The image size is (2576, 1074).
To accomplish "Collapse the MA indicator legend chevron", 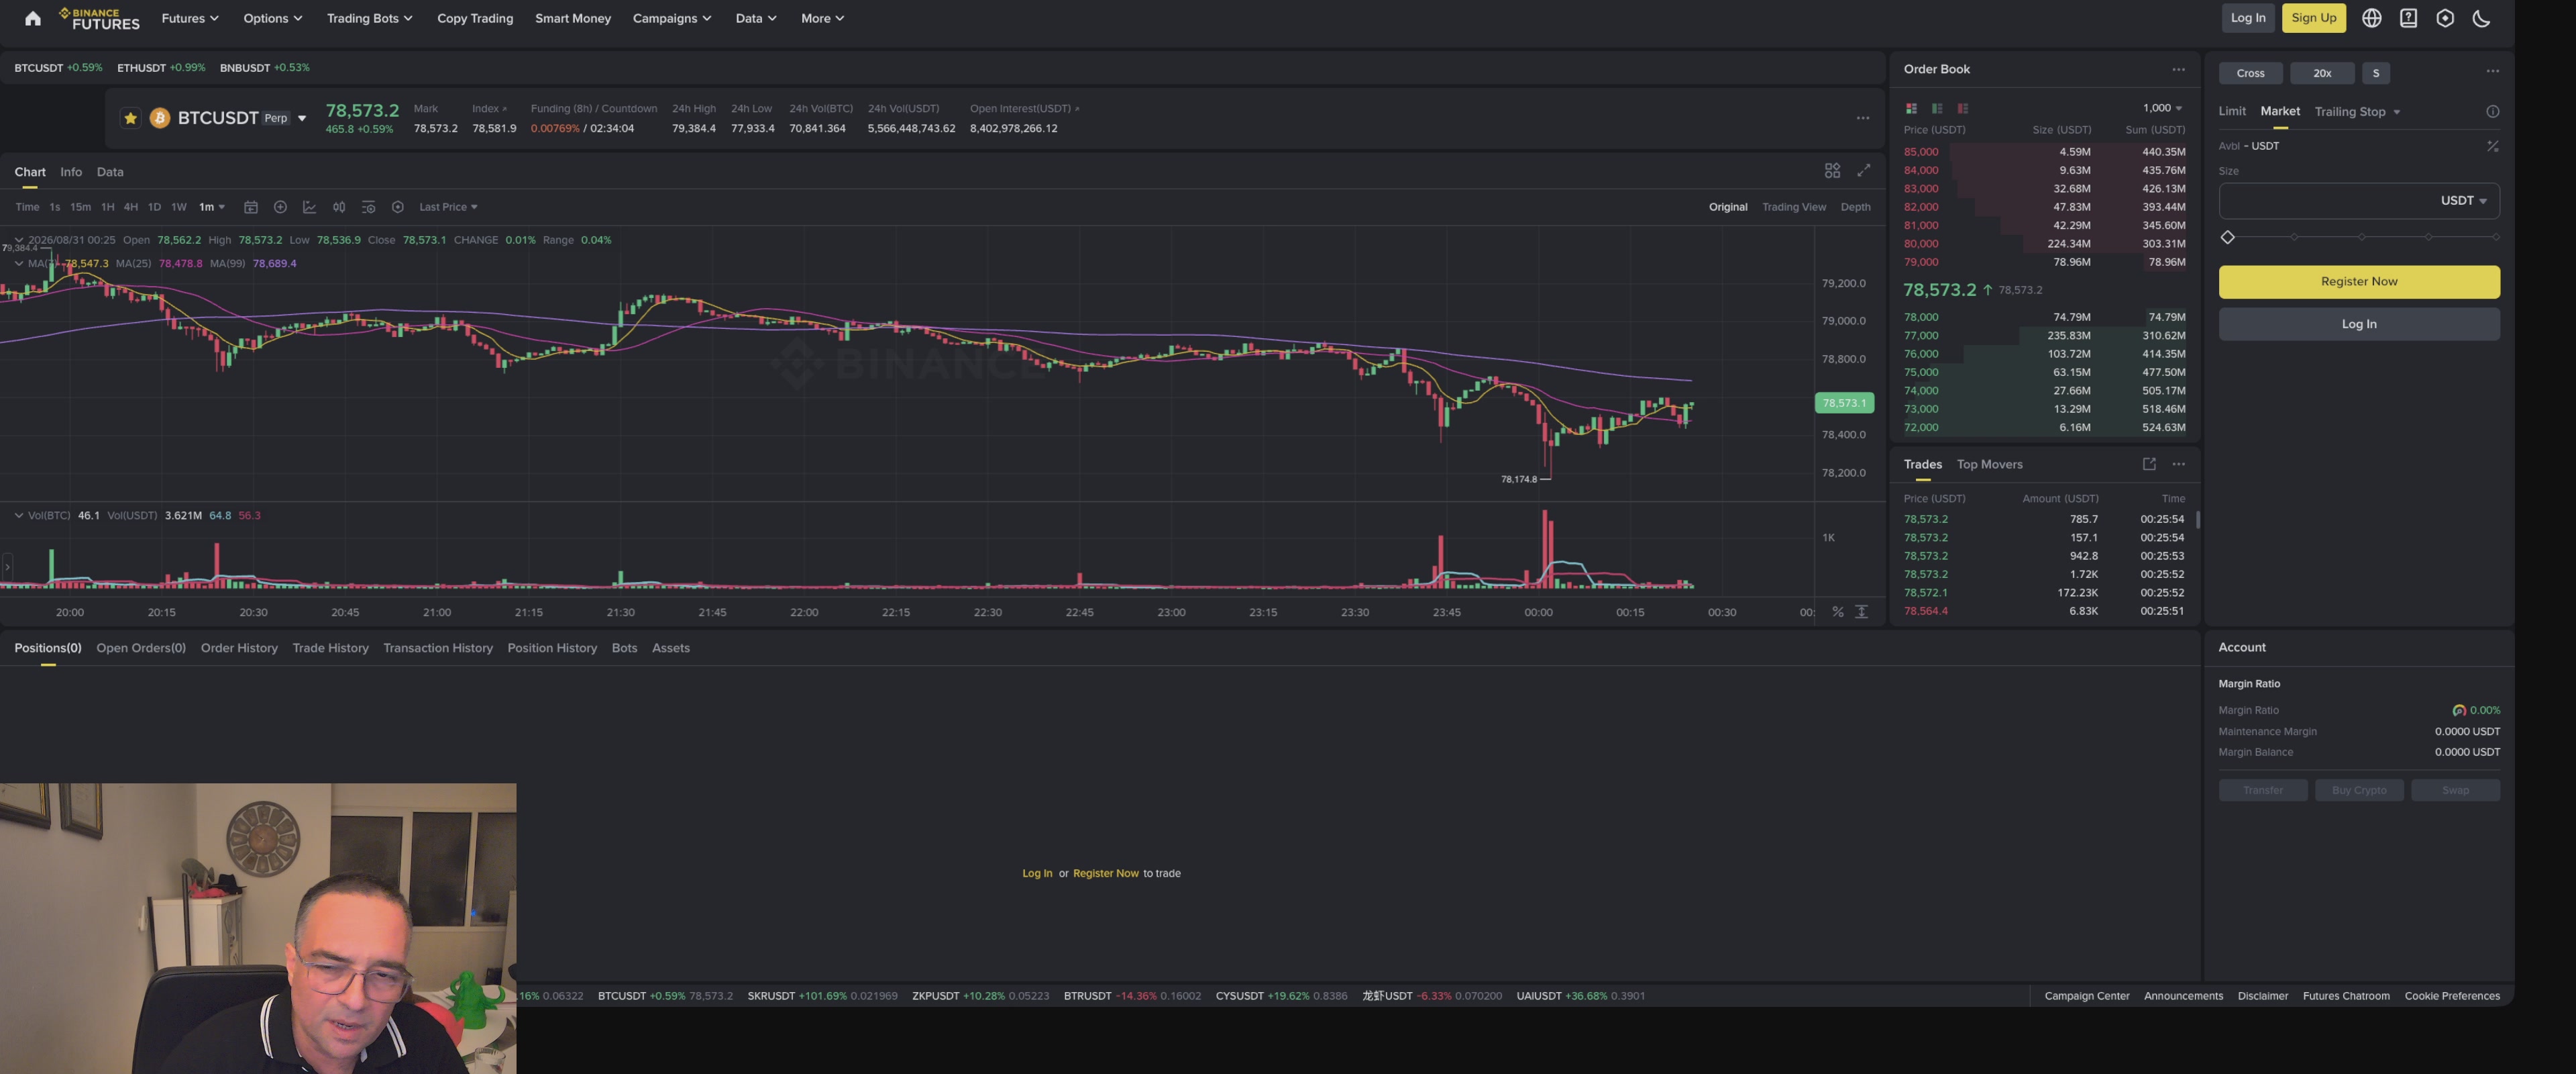I will pyautogui.click(x=18, y=263).
